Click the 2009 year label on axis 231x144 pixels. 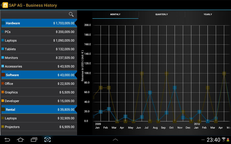tap(98, 124)
